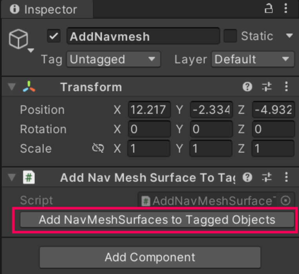Screen dimensions: 299x274
Task: Toggle the Scale constrain proportions link icon
Action: pyautogui.click(x=98, y=149)
